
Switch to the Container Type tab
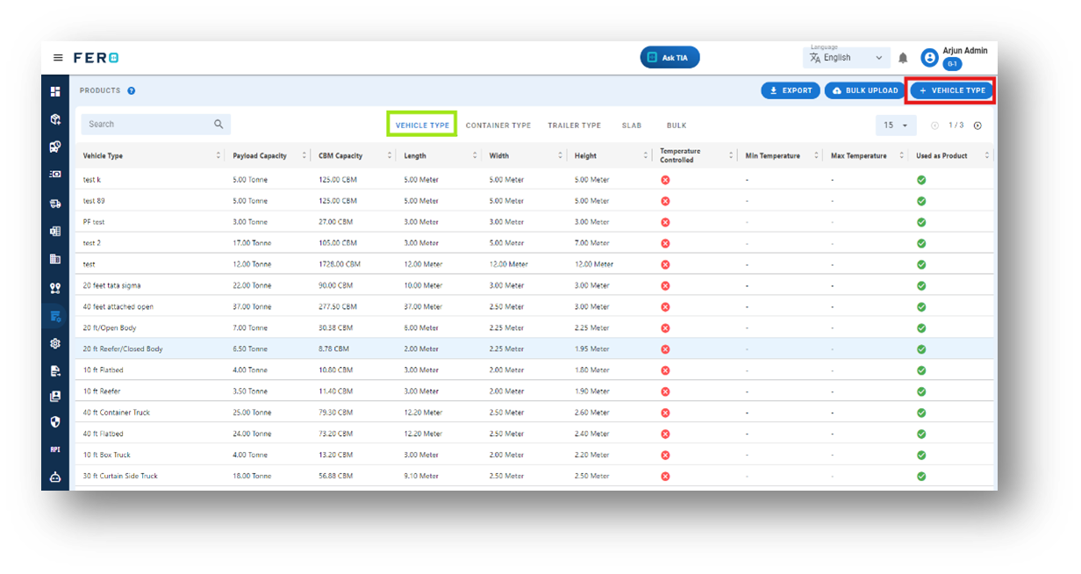498,126
